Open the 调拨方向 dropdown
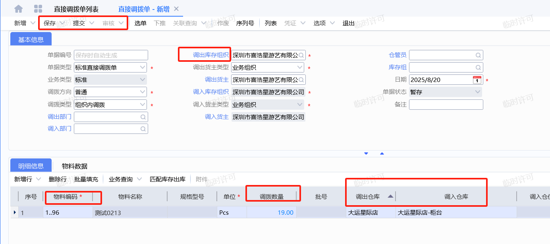550x244 pixels. click(143, 92)
